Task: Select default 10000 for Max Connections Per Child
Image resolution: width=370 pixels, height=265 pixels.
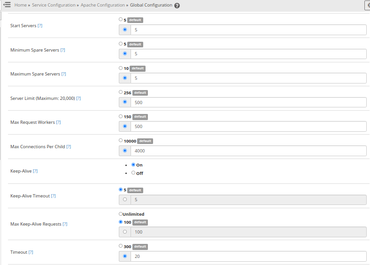Action: (x=121, y=140)
